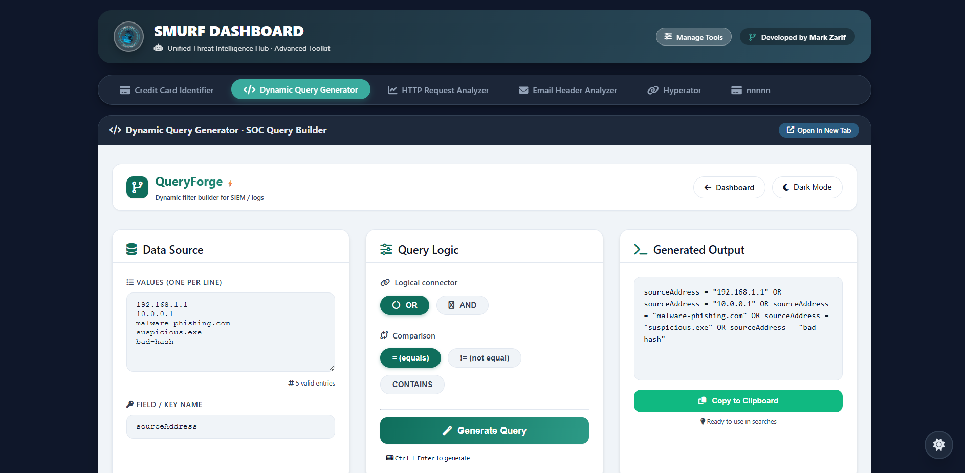Click the lightning bolt next to QueryForge
965x473 pixels.
coord(230,183)
